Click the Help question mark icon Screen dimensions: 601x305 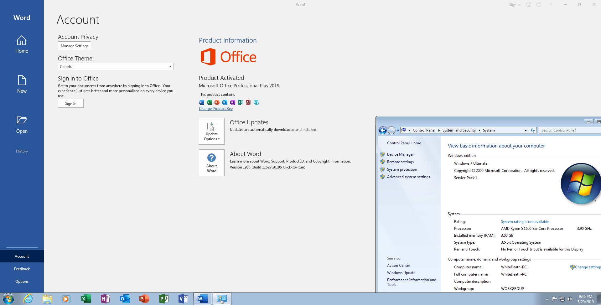(x=551, y=5)
